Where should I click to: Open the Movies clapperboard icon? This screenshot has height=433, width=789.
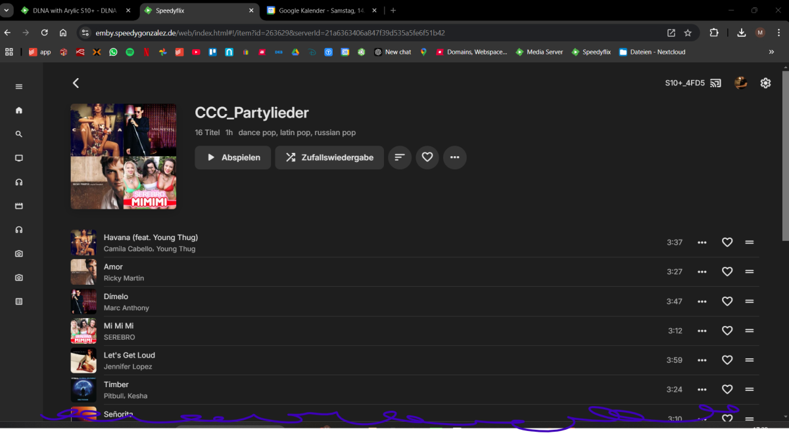coord(18,205)
